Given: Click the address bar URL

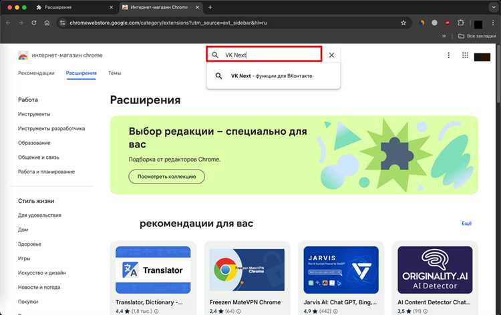Looking at the screenshot, I should [x=168, y=23].
